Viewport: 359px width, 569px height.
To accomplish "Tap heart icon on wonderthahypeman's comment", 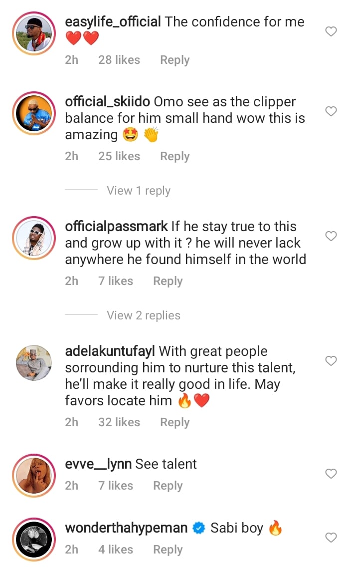I will pos(331,538).
